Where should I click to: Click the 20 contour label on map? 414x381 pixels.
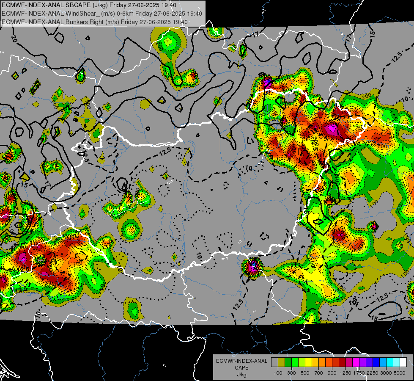14,39
